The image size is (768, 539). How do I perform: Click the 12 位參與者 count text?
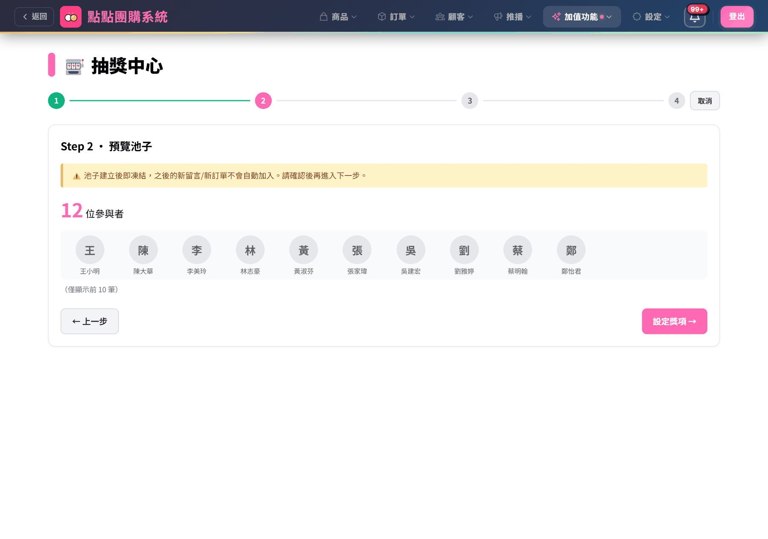coord(92,211)
